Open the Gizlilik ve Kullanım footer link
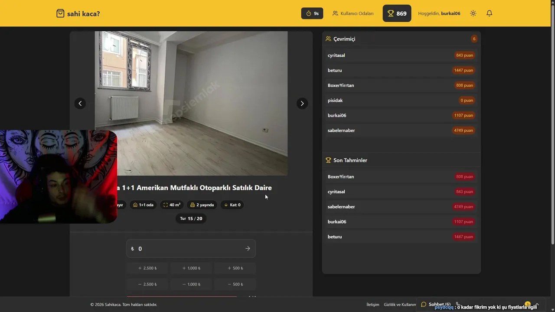The height and width of the screenshot is (312, 555). coord(400,305)
